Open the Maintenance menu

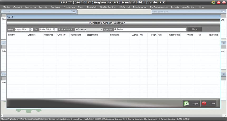tap(140, 7)
